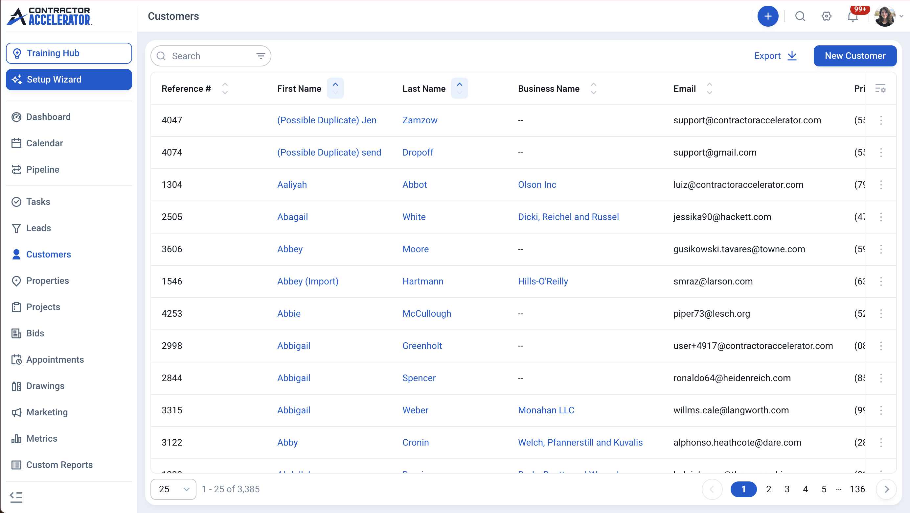Toggle First Name column sort
This screenshot has height=513, width=910.
coord(335,88)
